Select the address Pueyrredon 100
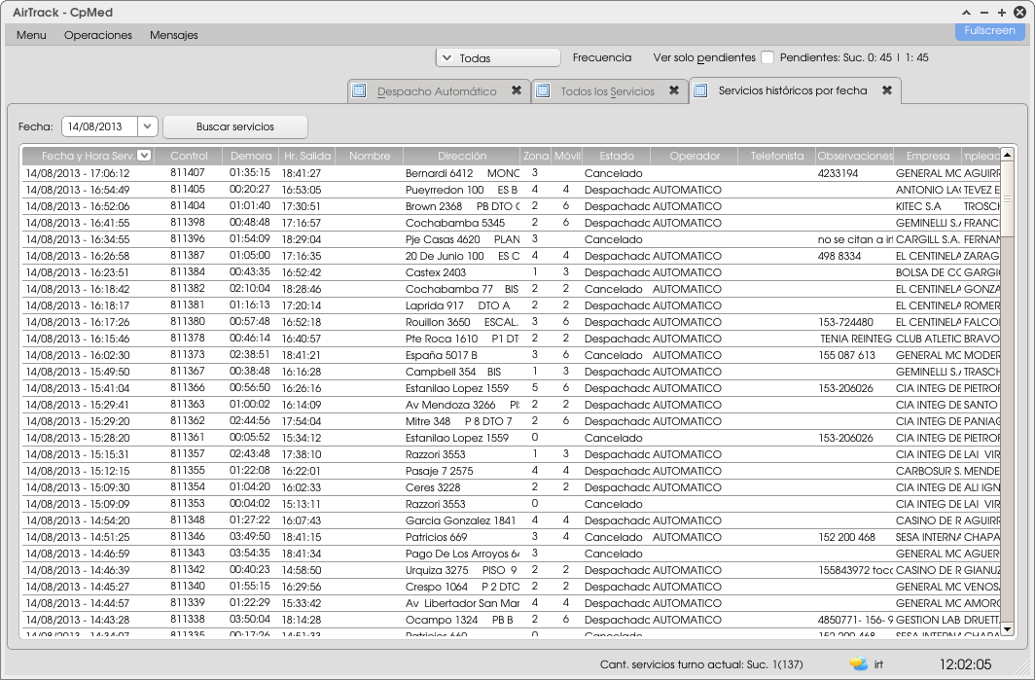1035x680 pixels. pyautogui.click(x=445, y=190)
